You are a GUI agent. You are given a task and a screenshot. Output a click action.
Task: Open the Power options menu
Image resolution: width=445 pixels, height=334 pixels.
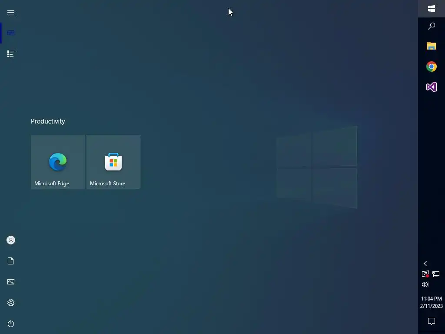pyautogui.click(x=11, y=324)
